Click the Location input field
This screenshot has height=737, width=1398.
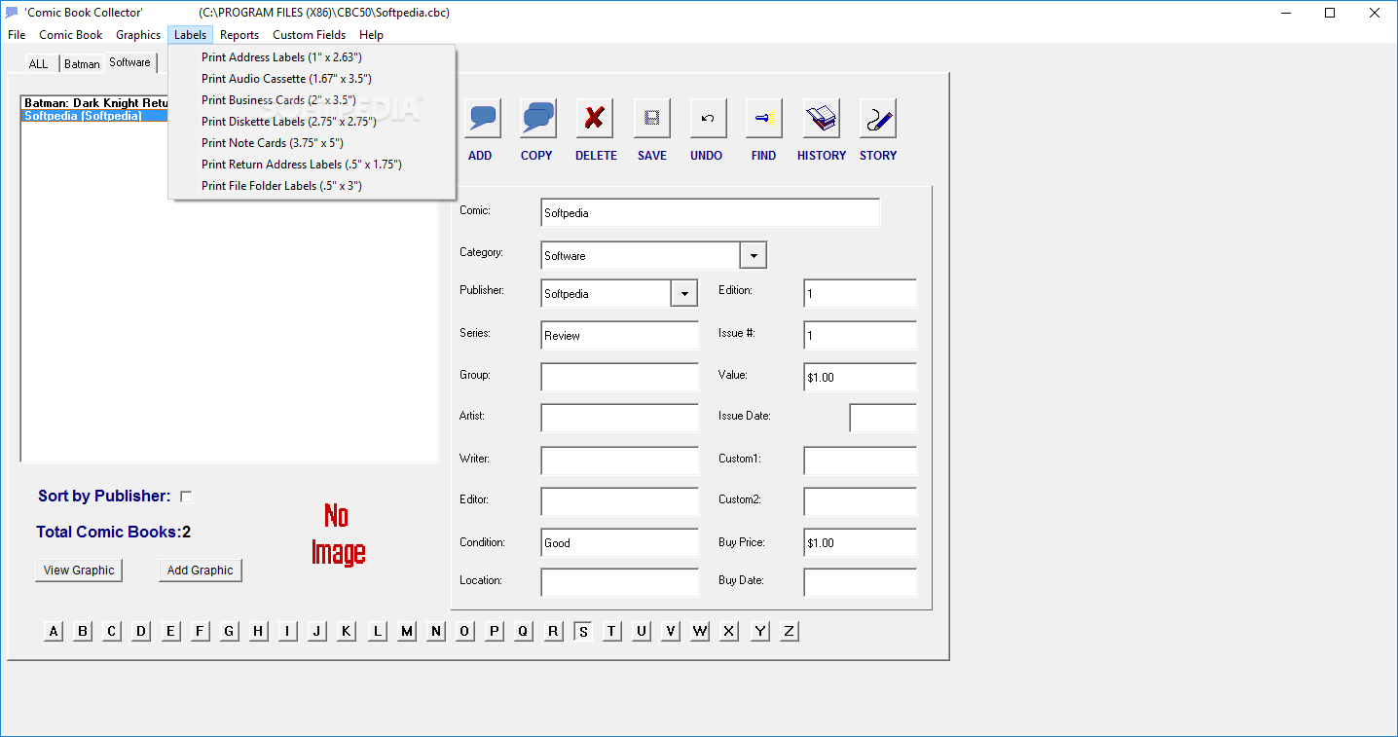(x=620, y=583)
